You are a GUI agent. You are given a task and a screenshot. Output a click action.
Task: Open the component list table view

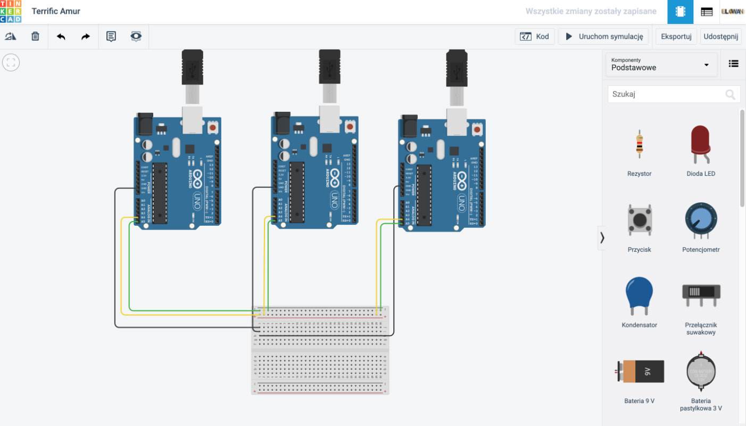(x=706, y=12)
